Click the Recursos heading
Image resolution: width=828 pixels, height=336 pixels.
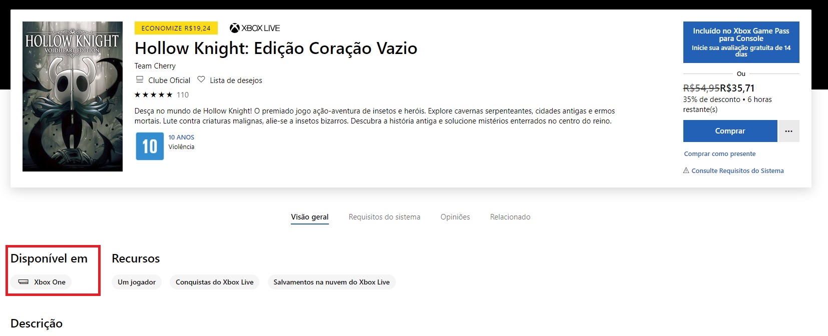pyautogui.click(x=136, y=258)
